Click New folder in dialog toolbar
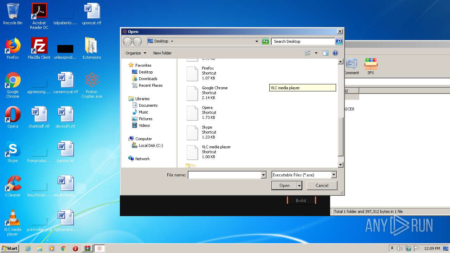Viewport: 450px width, 253px height. tap(162, 53)
